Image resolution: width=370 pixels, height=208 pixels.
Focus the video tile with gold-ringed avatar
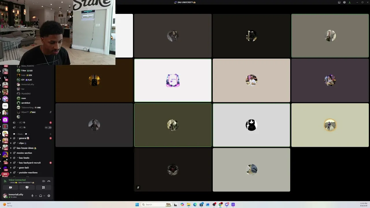[330, 125]
